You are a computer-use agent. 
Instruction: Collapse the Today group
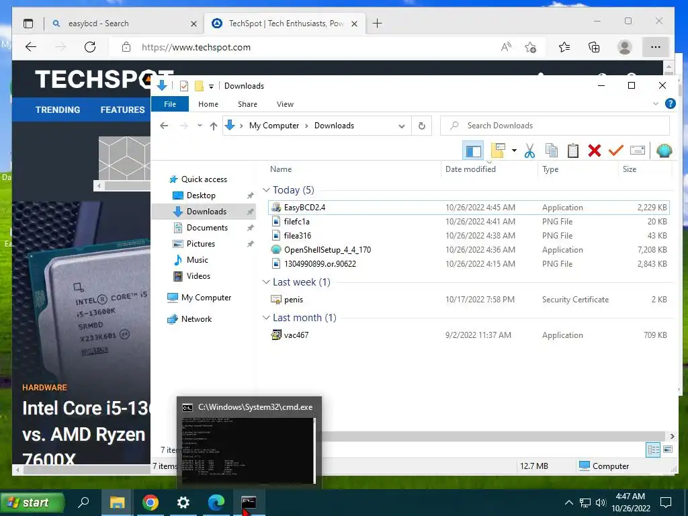(x=266, y=190)
